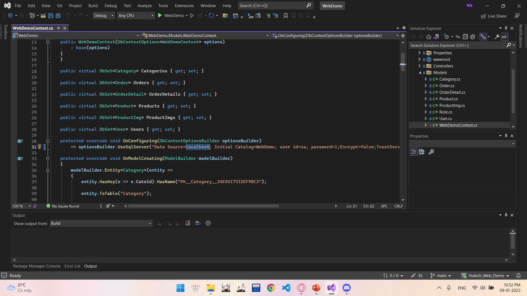Screen dimensions: 527x296
Task: Click Clear All icon in Output panel
Action: click(188, 223)
